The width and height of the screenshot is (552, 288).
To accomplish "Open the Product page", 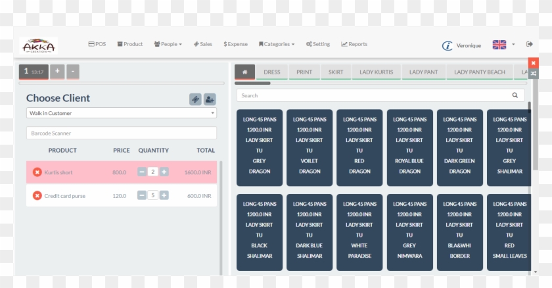I will 130,44.
